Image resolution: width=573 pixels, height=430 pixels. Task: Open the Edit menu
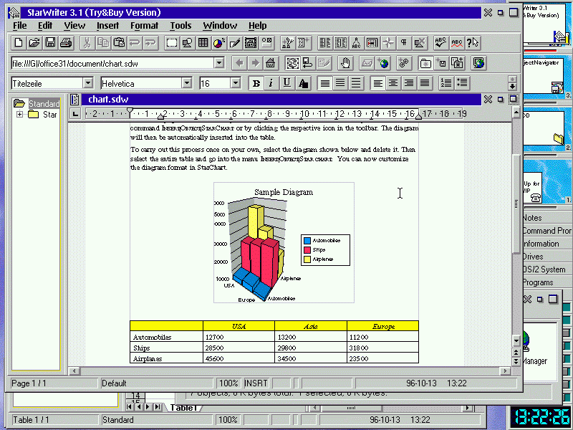coord(45,26)
